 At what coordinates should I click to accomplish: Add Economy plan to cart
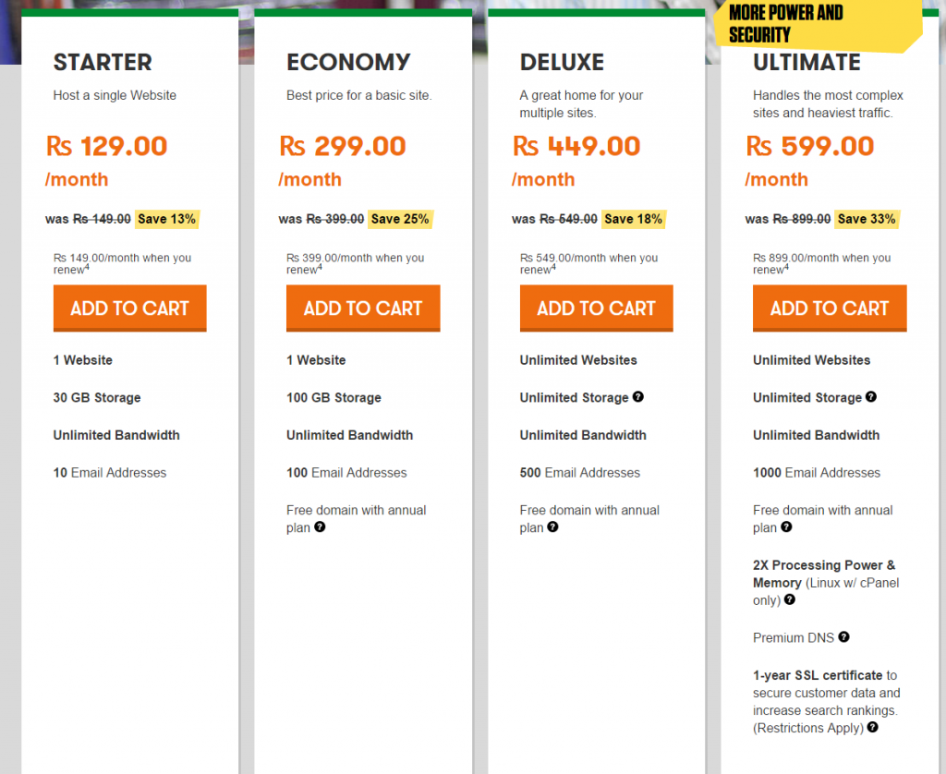[x=363, y=308]
